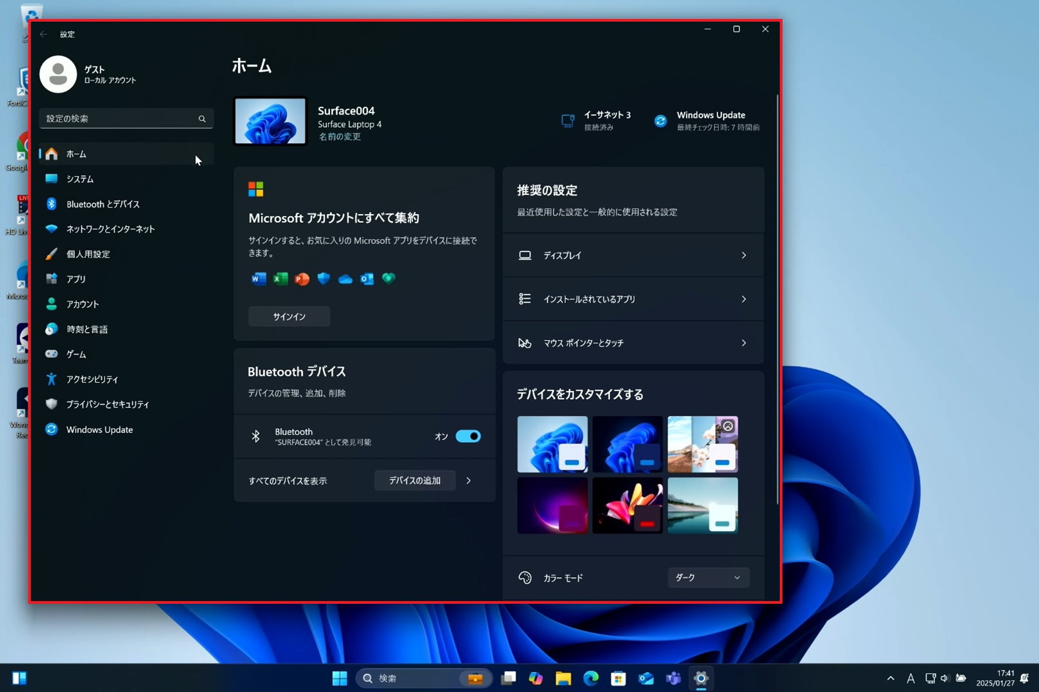This screenshot has width=1039, height=692.
Task: Open Teams from the taskbar
Action: pyautogui.click(x=673, y=678)
